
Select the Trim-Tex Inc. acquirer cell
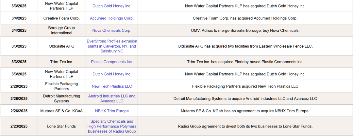point(61,62)
